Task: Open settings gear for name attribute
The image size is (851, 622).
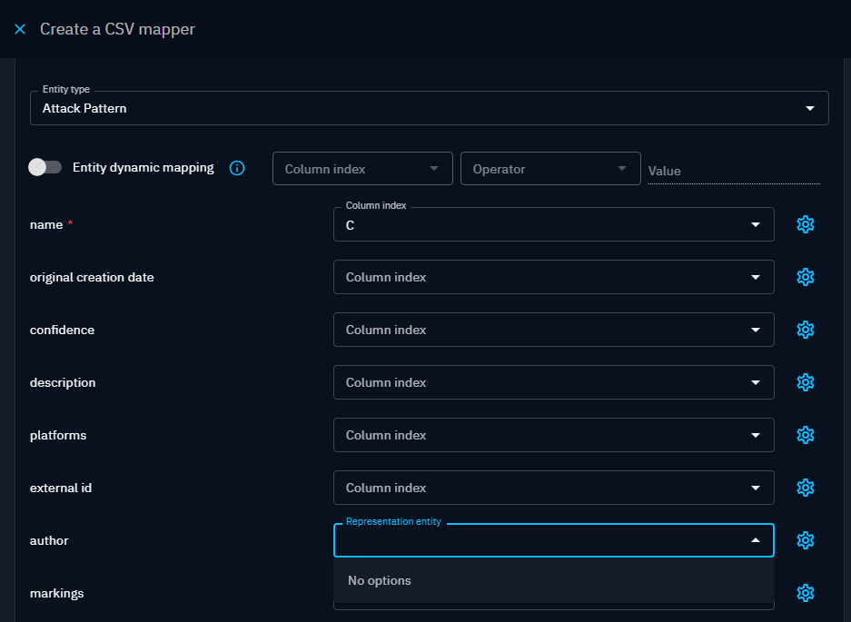Action: [x=805, y=224]
